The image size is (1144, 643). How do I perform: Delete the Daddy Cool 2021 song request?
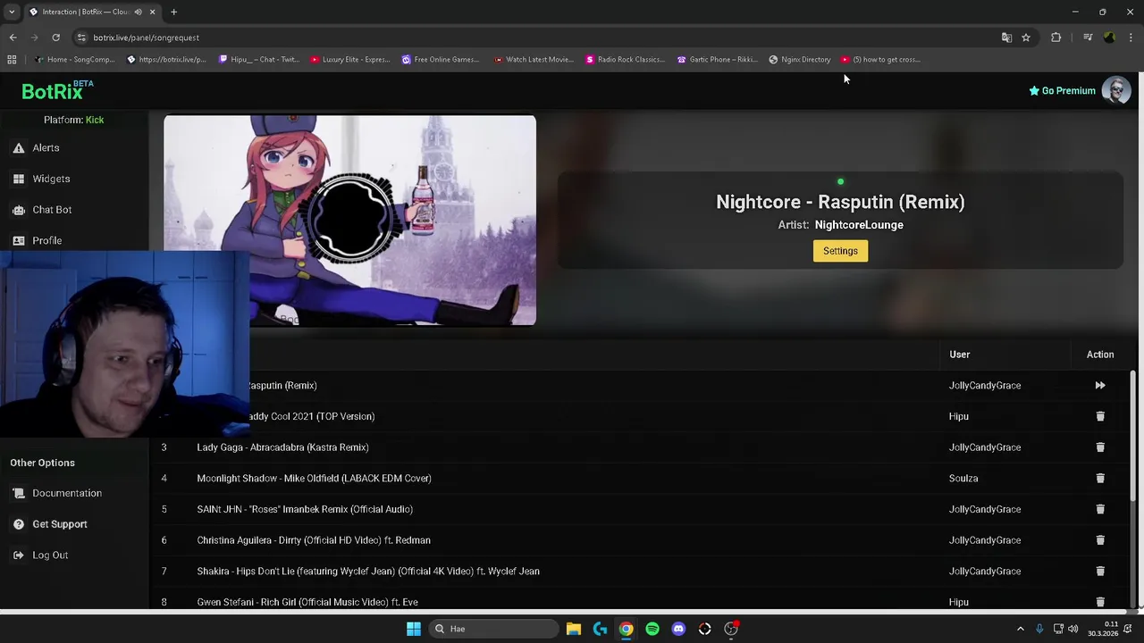point(1100,416)
